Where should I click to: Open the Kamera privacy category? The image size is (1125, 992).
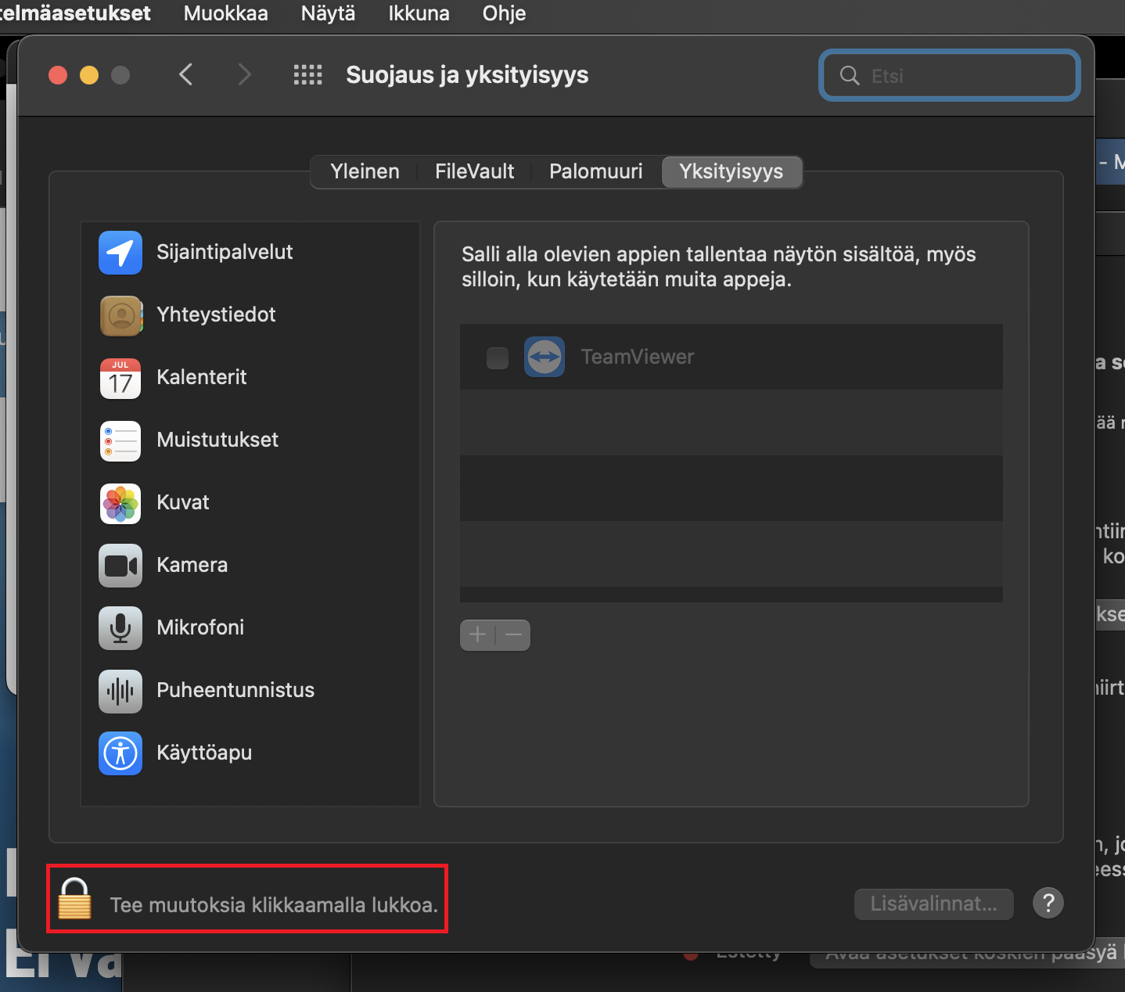pos(192,565)
